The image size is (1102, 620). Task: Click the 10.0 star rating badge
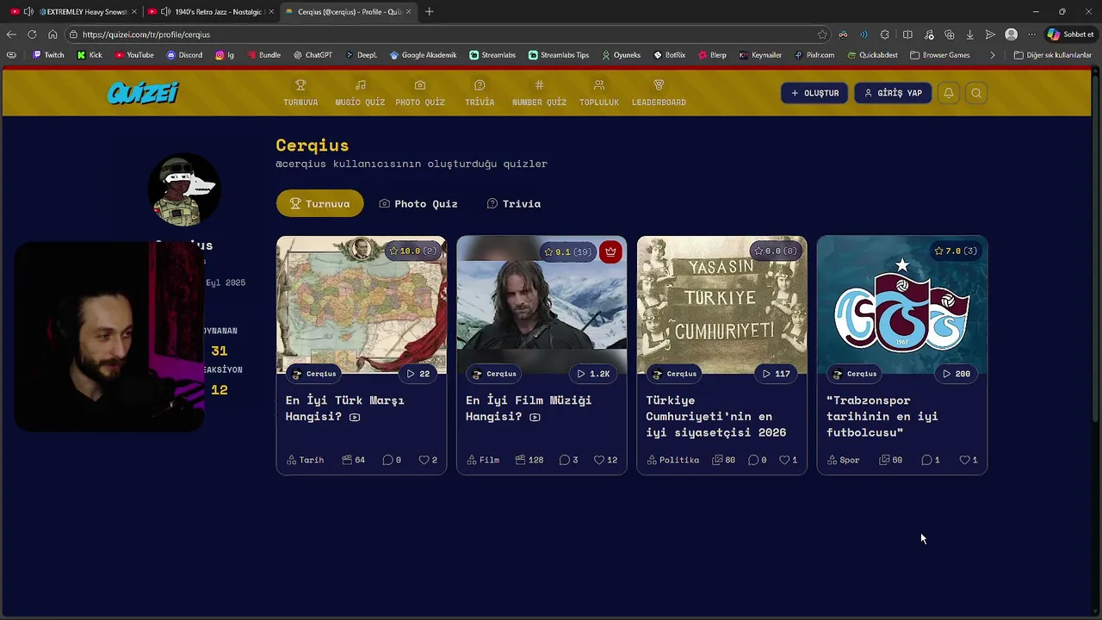click(x=413, y=251)
